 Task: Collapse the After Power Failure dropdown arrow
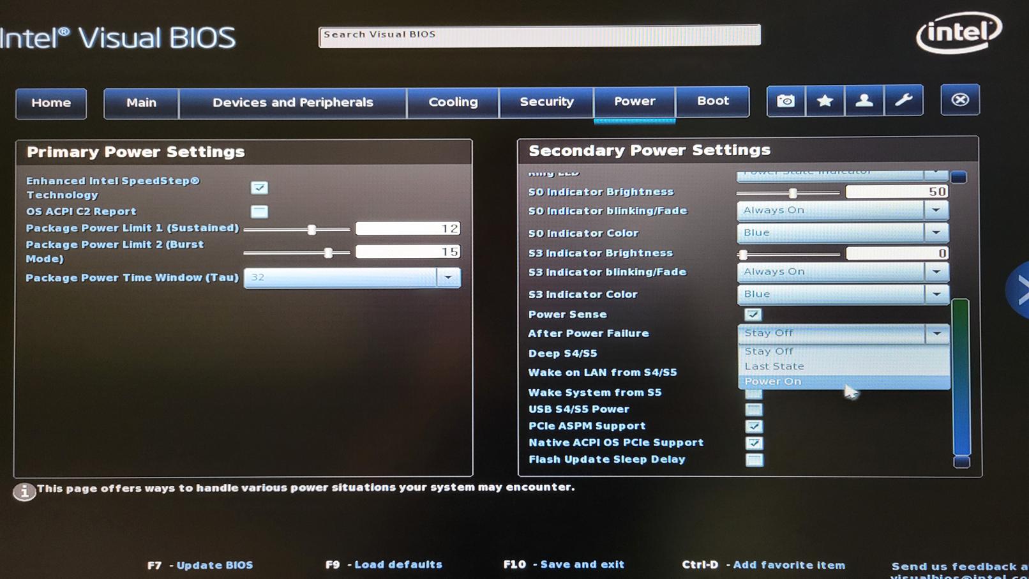pos(936,333)
